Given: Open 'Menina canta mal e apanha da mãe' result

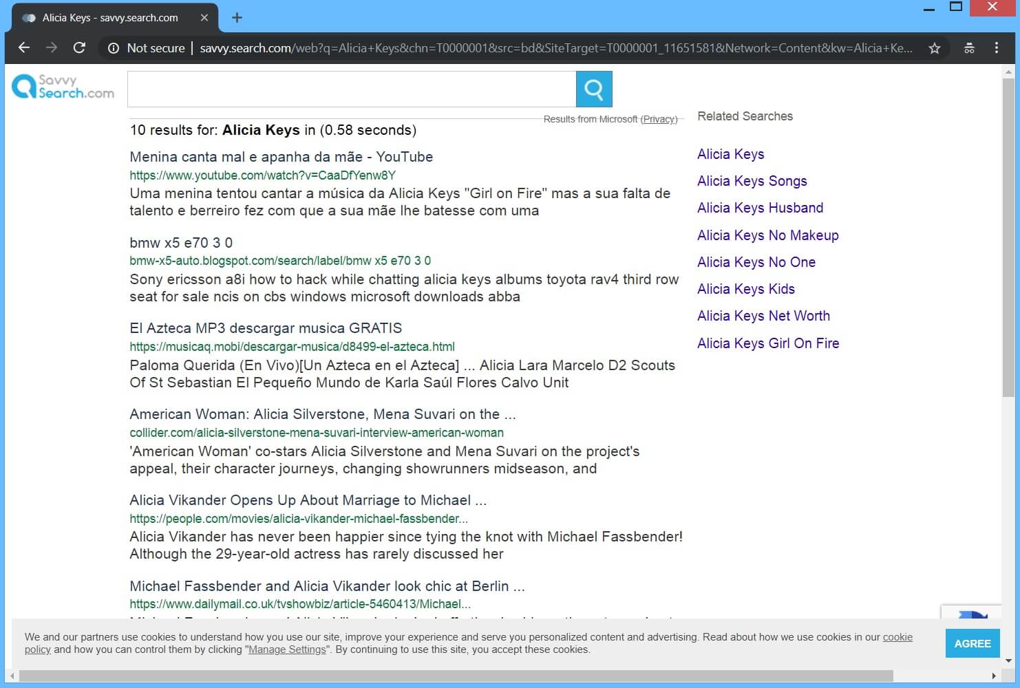Looking at the screenshot, I should (281, 157).
